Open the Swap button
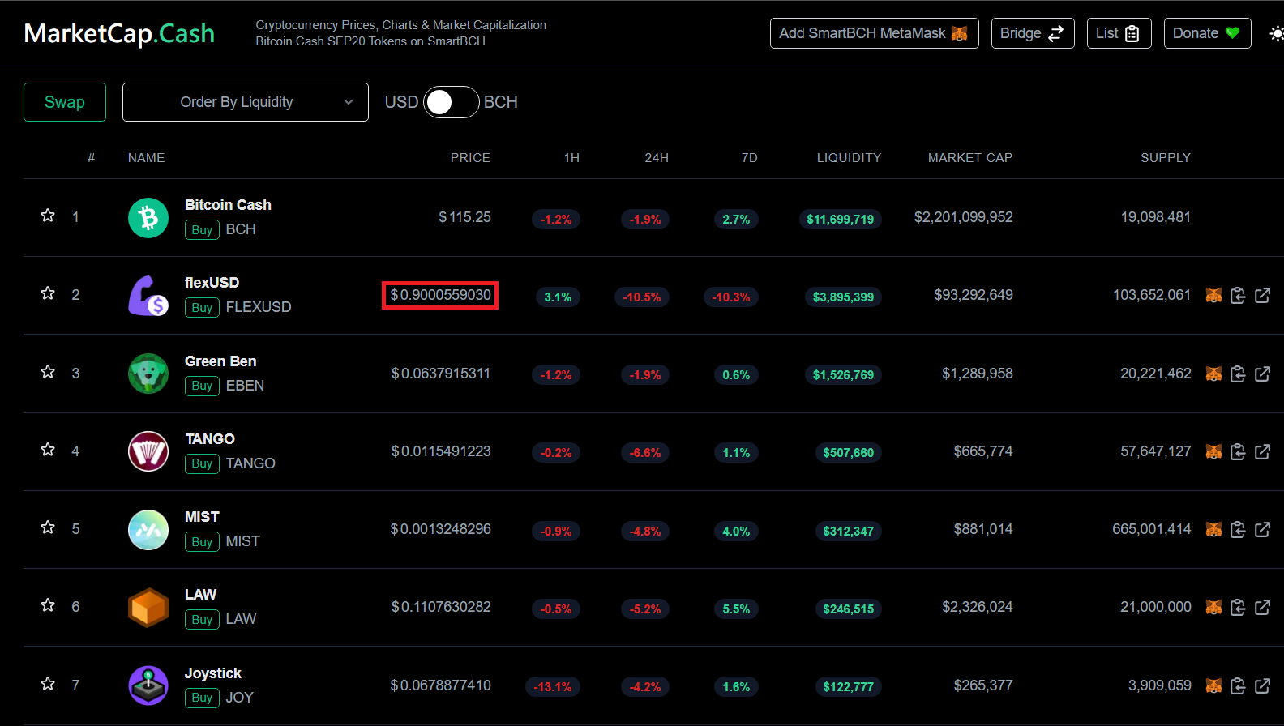 (x=65, y=102)
